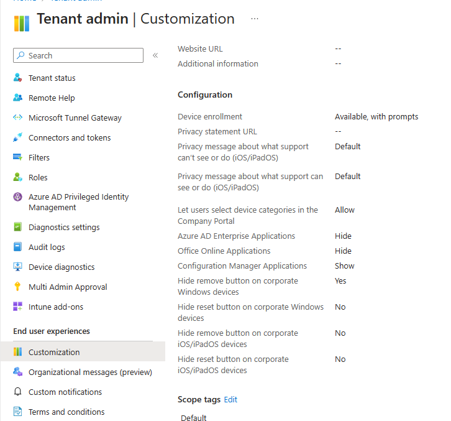The width and height of the screenshot is (451, 421).
Task: Click the Customization sidebar icon
Action: click(17, 351)
